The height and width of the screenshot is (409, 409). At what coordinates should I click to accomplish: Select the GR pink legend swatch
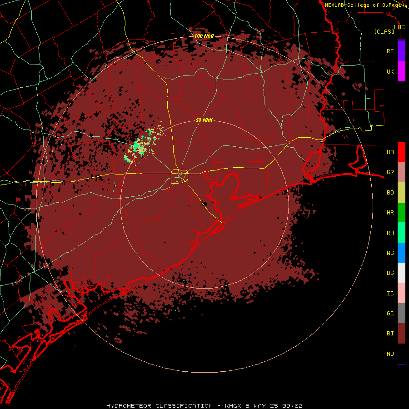pyautogui.click(x=401, y=172)
